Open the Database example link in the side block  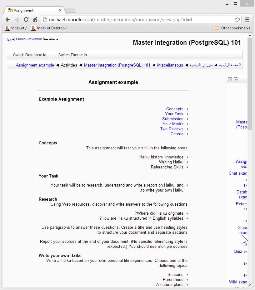[242, 195]
